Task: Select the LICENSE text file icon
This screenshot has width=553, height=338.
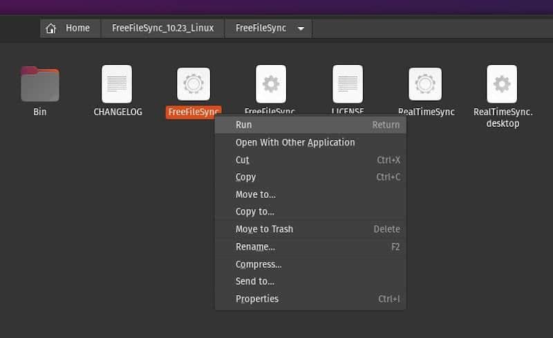Action: [347, 84]
